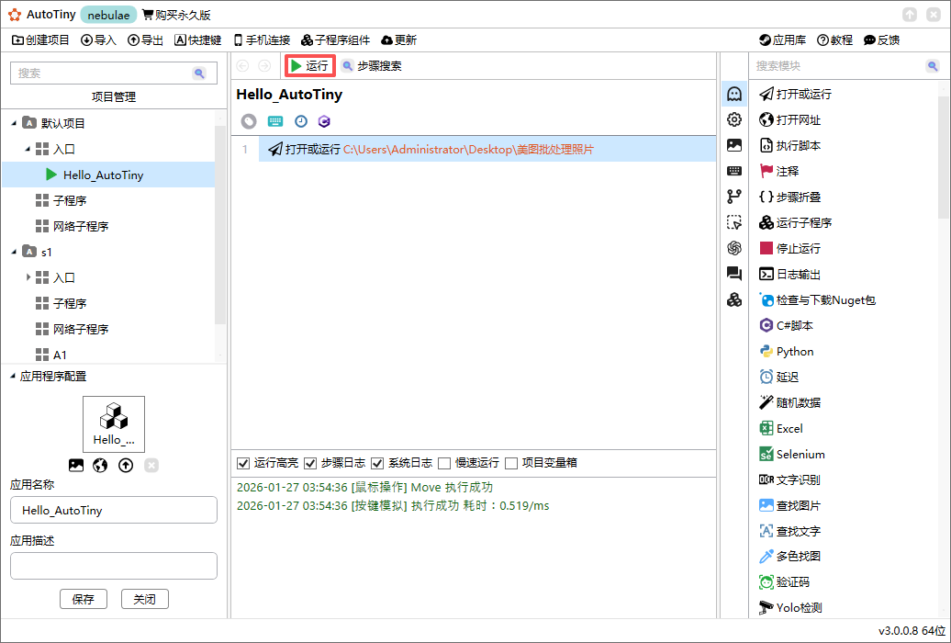Click the image category icon in module sidebar
Screen dimensions: 951x643
click(x=733, y=144)
